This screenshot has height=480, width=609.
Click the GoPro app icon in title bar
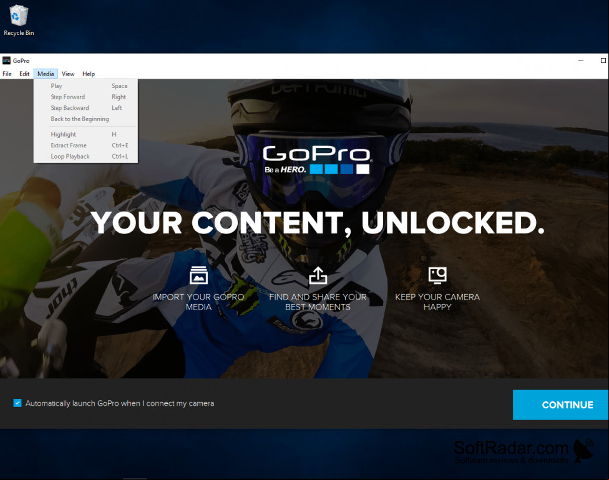click(6, 61)
